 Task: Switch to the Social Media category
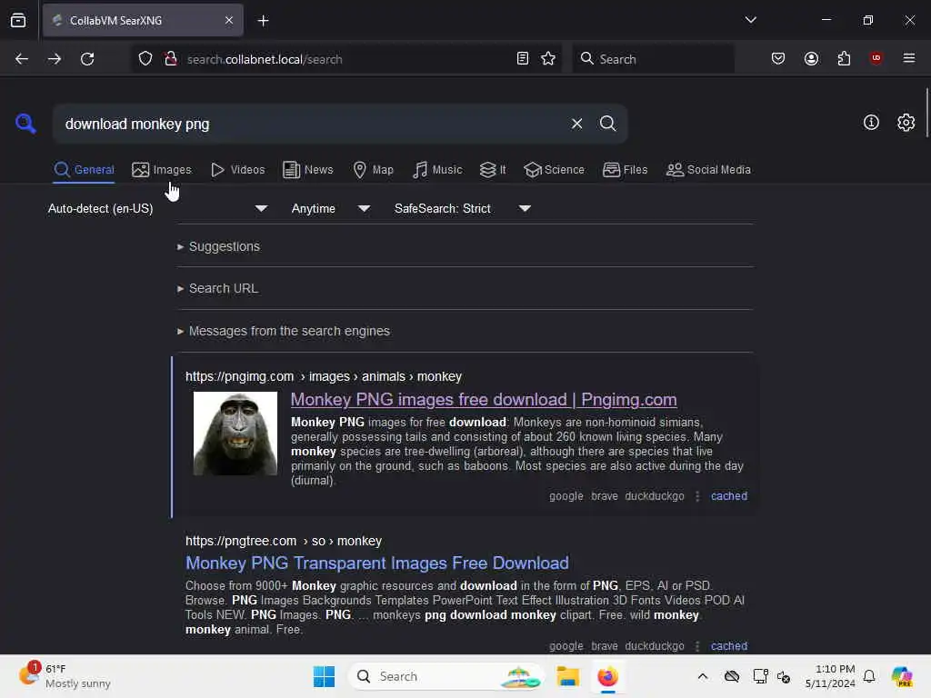tap(708, 170)
